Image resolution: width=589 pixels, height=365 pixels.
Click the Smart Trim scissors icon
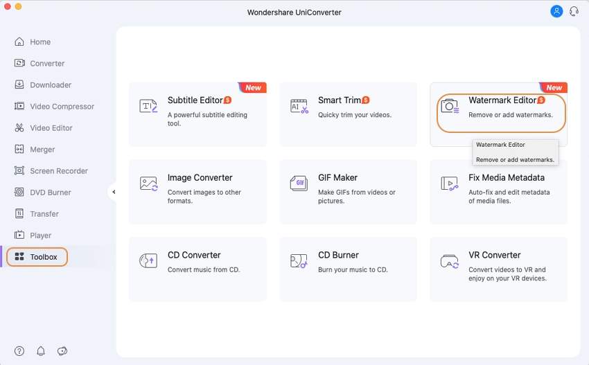(x=299, y=106)
